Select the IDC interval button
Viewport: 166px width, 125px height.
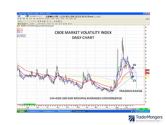pos(49,24)
